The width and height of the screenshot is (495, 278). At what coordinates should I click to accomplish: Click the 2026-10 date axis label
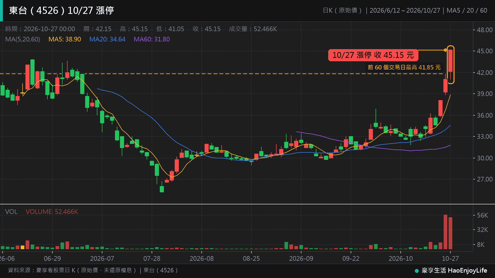coord(401,258)
